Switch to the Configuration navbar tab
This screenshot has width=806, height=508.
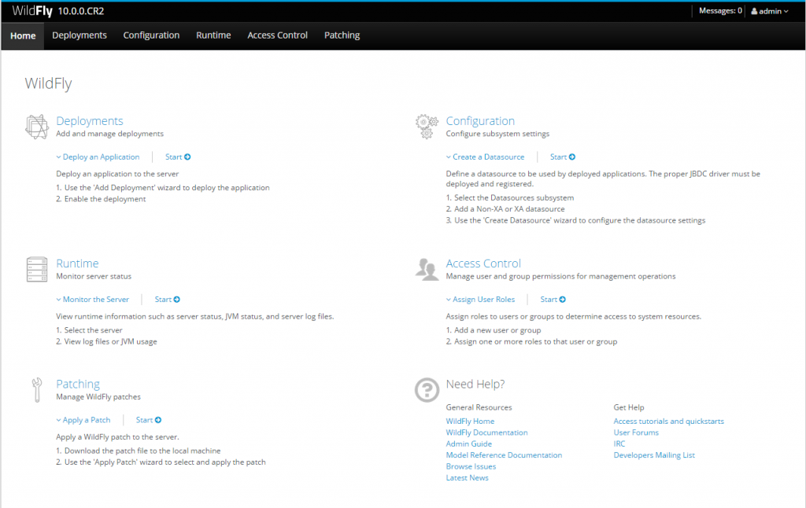151,35
